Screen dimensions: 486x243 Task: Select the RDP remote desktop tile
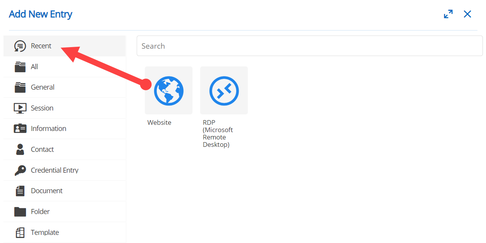pyautogui.click(x=224, y=91)
